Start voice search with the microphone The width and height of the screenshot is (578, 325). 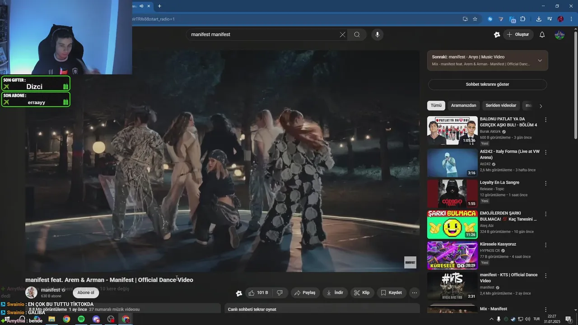click(x=378, y=34)
